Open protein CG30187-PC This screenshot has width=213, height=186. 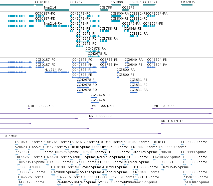click(x=45, y=60)
